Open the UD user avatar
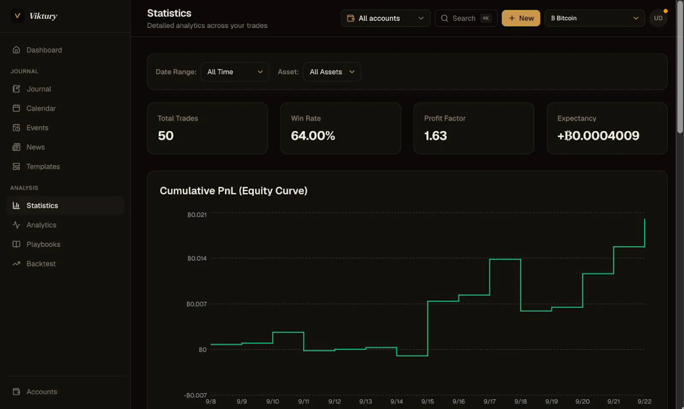This screenshot has width=684, height=409. coord(658,18)
